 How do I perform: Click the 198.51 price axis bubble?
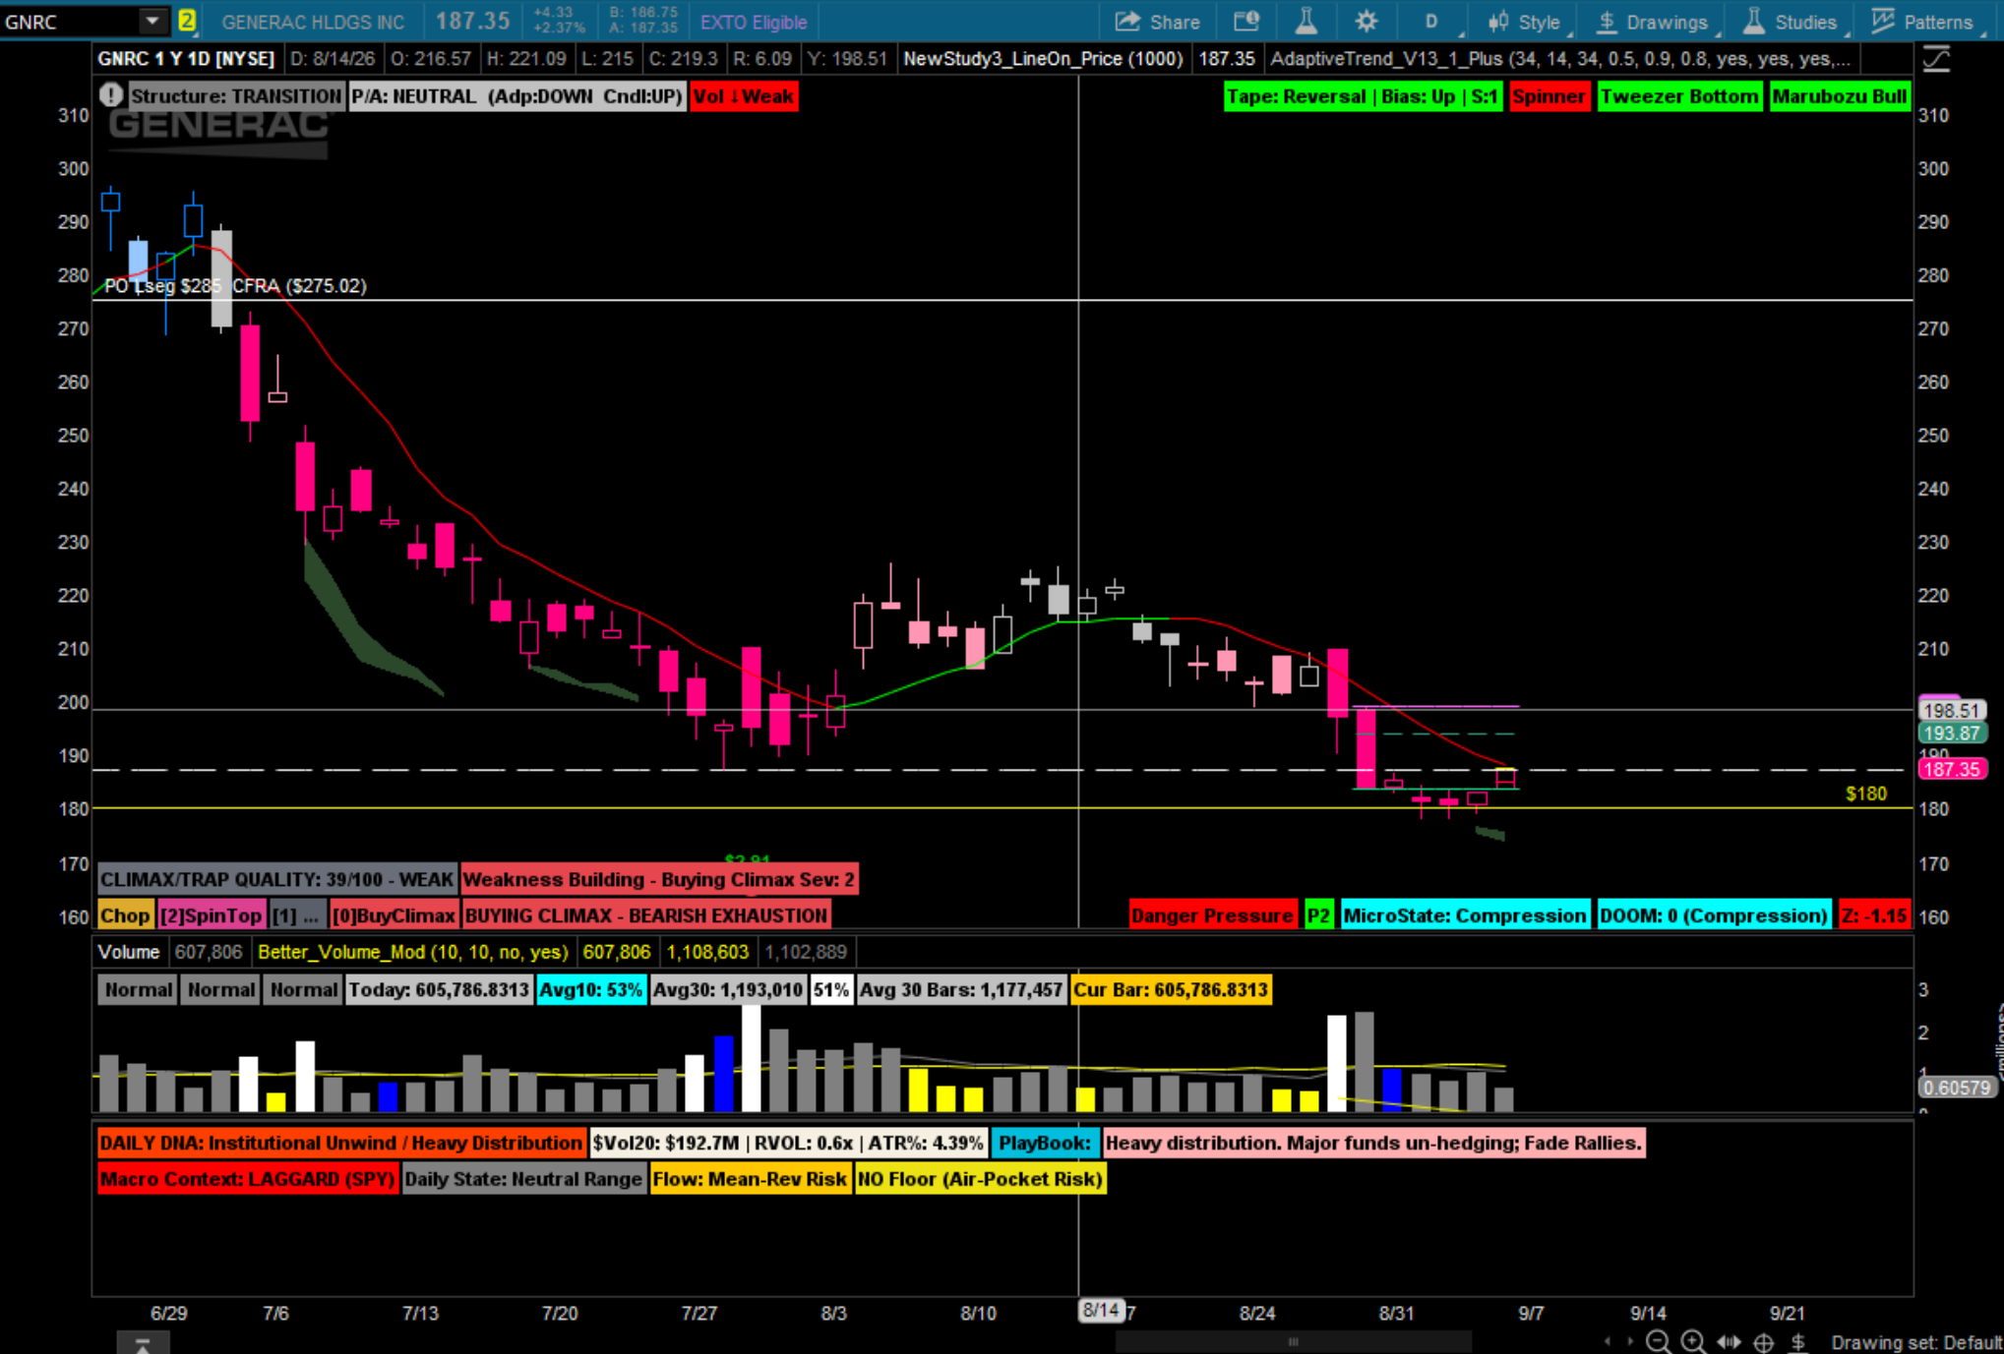click(1952, 710)
